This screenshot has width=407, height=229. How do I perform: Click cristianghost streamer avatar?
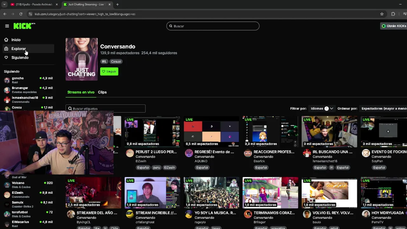tap(130, 214)
